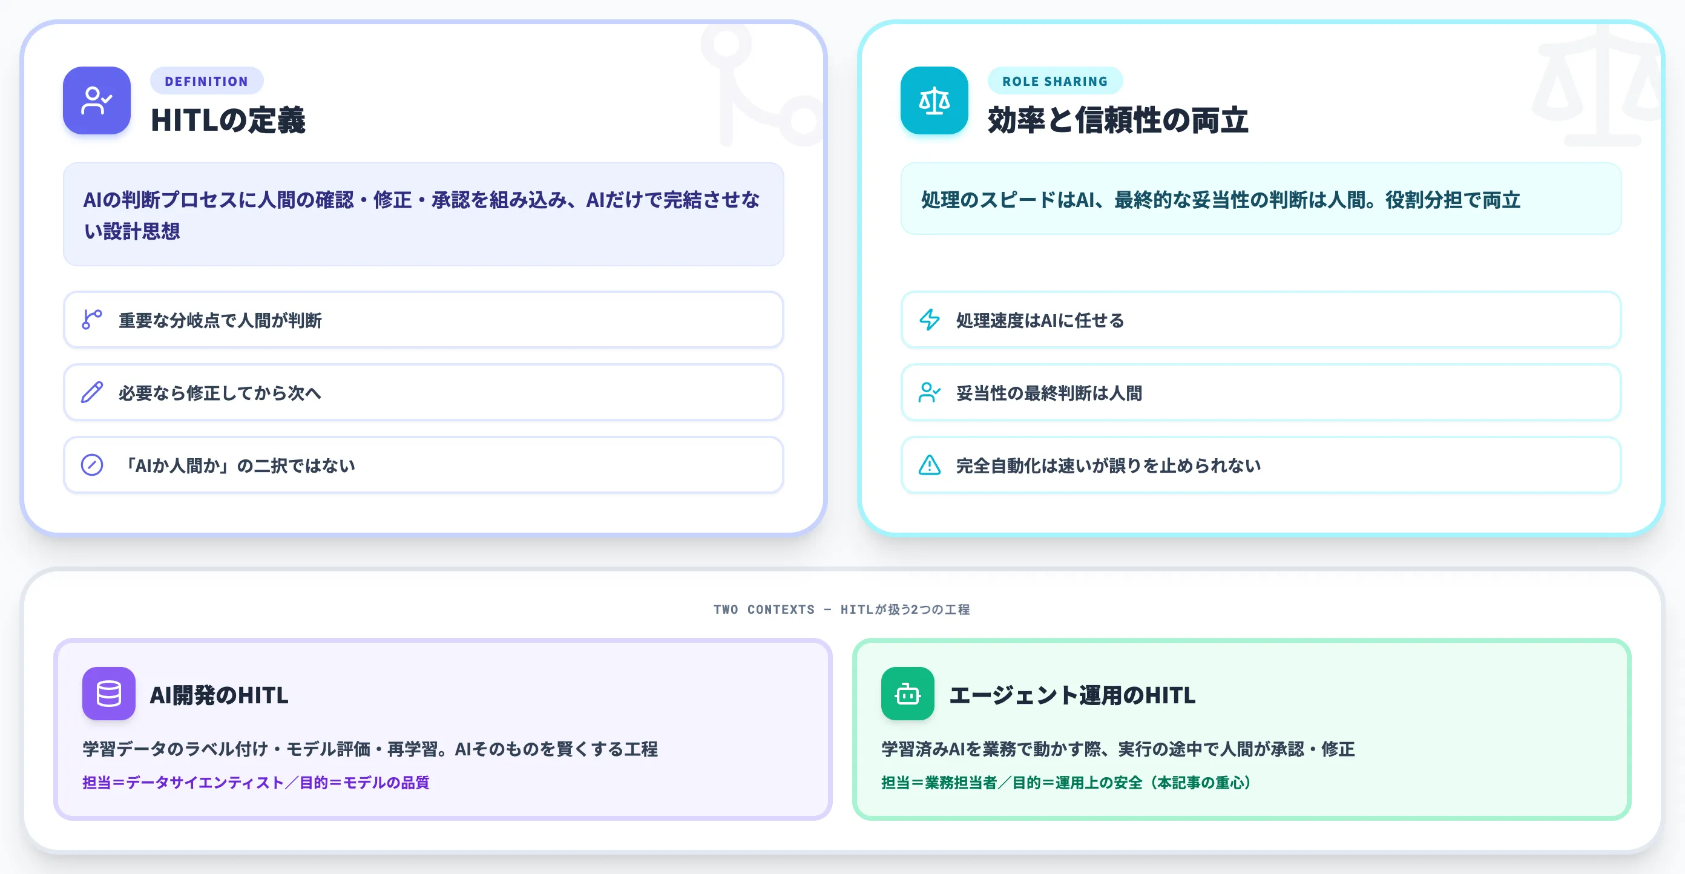Click the heading AI開発のHITL
Screen dimensions: 1685x874
coord(219,695)
